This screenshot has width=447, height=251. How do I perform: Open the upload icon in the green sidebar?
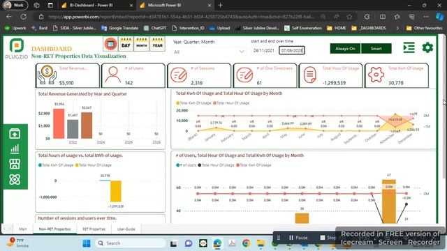point(15,133)
